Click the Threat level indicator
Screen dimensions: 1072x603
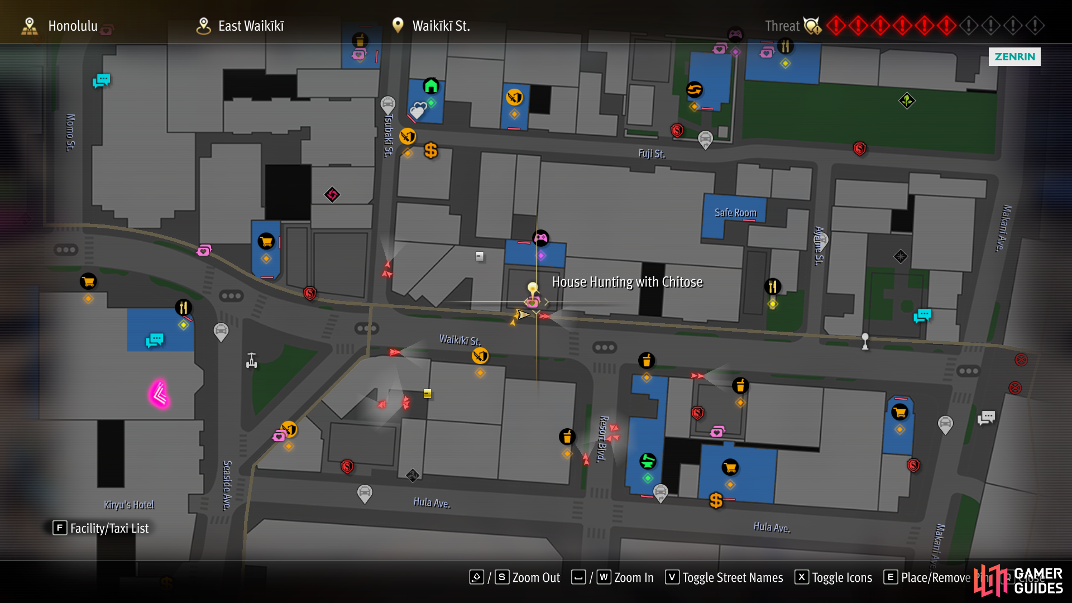click(904, 26)
